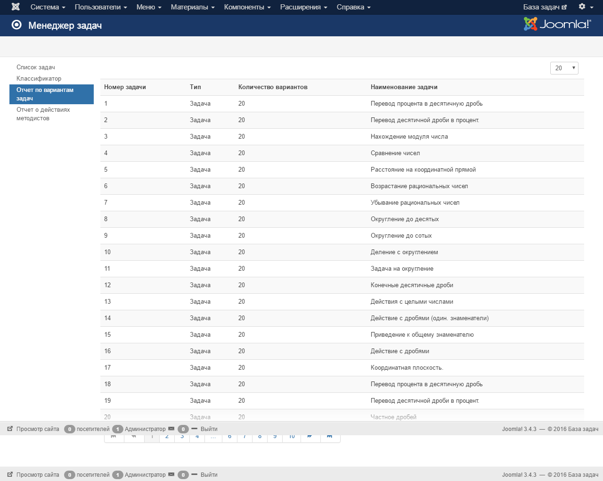Open Отчет о действиях методистов
Image resolution: width=603 pixels, height=481 pixels.
43,114
